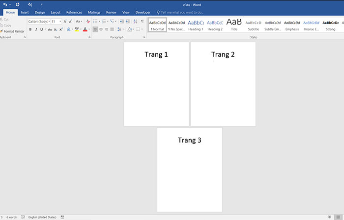Apply Bold formatting
The width and height of the screenshot is (344, 220).
[30, 29]
